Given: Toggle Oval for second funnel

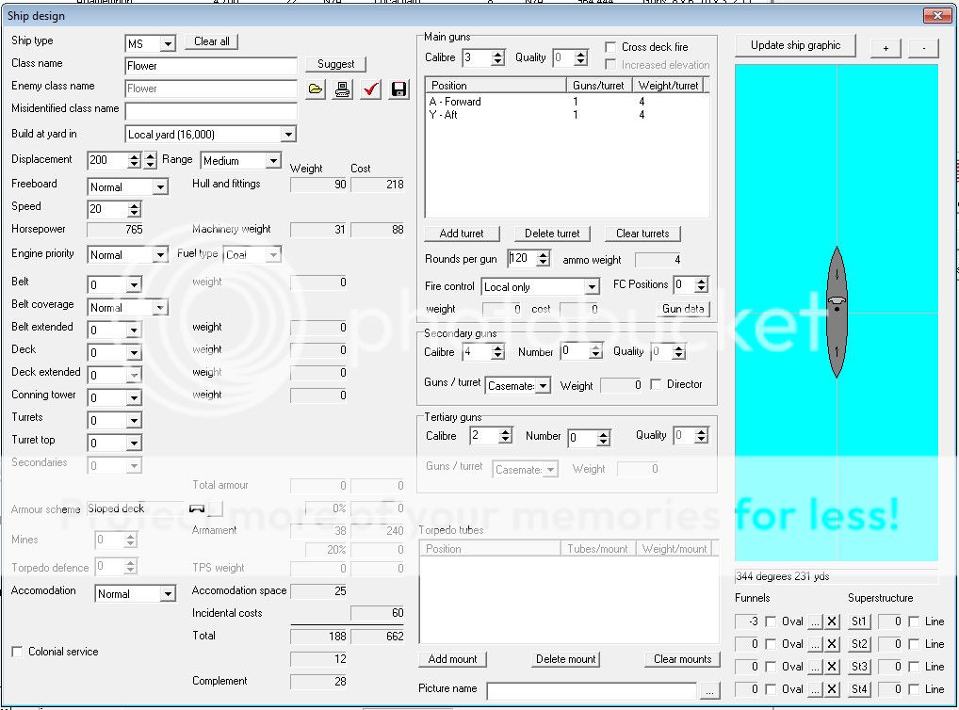Looking at the screenshot, I should (771, 644).
